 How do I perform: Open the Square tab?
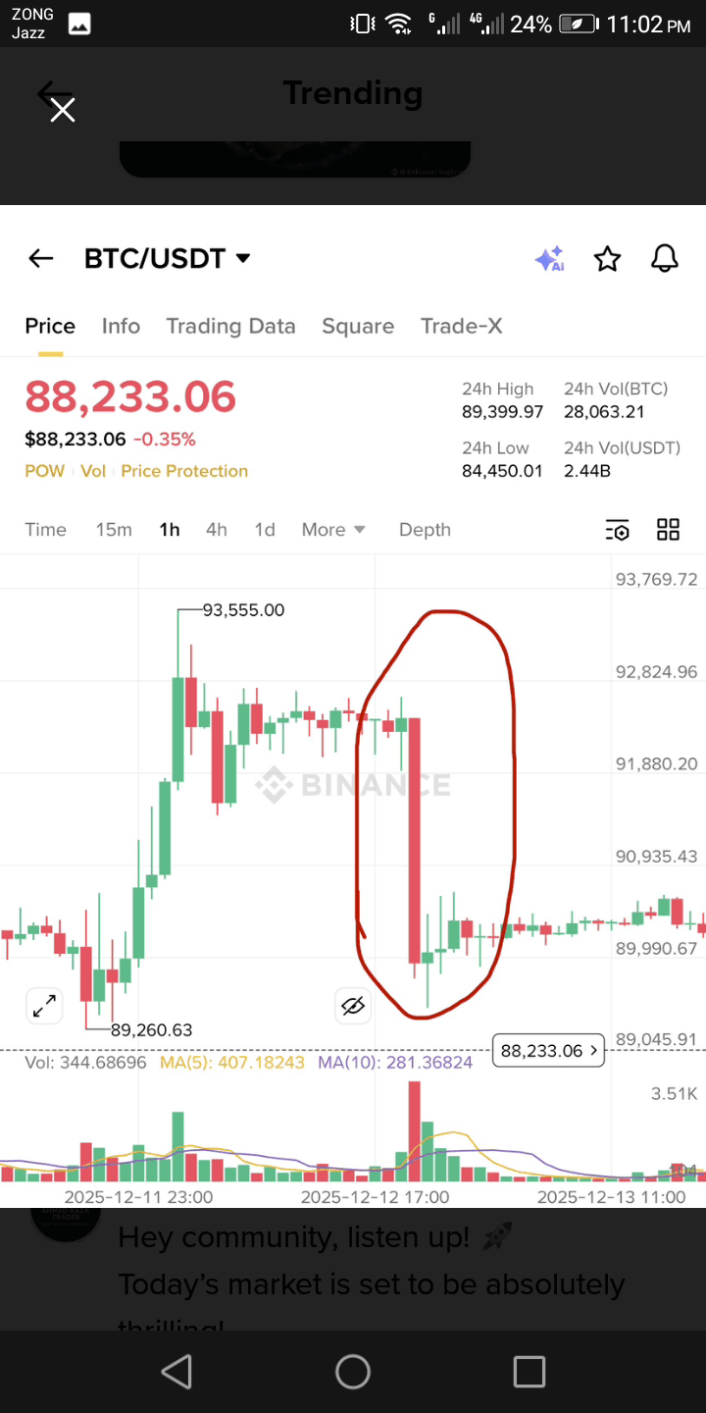tap(358, 326)
